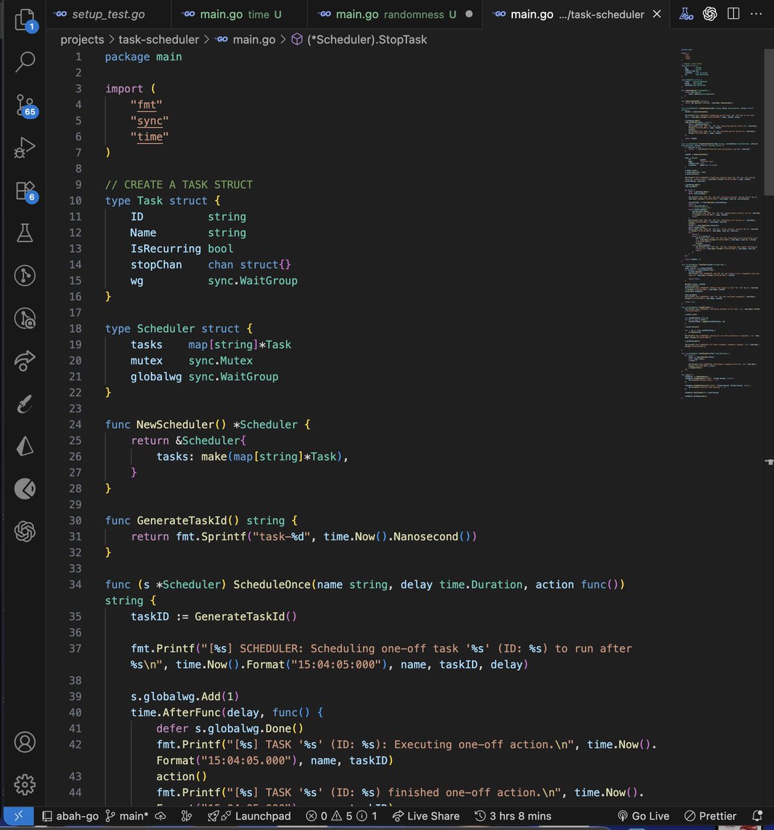The width and height of the screenshot is (774, 830).
Task: Close the main.go task-scheduler tab
Action: pyautogui.click(x=657, y=14)
